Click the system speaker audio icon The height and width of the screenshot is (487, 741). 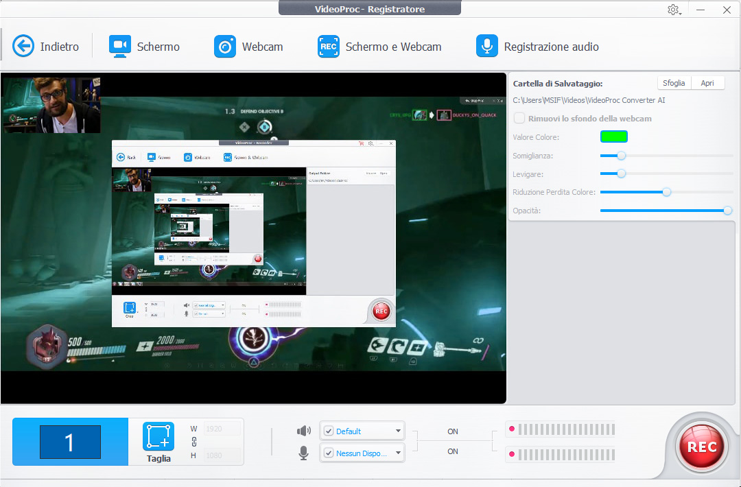pos(304,431)
